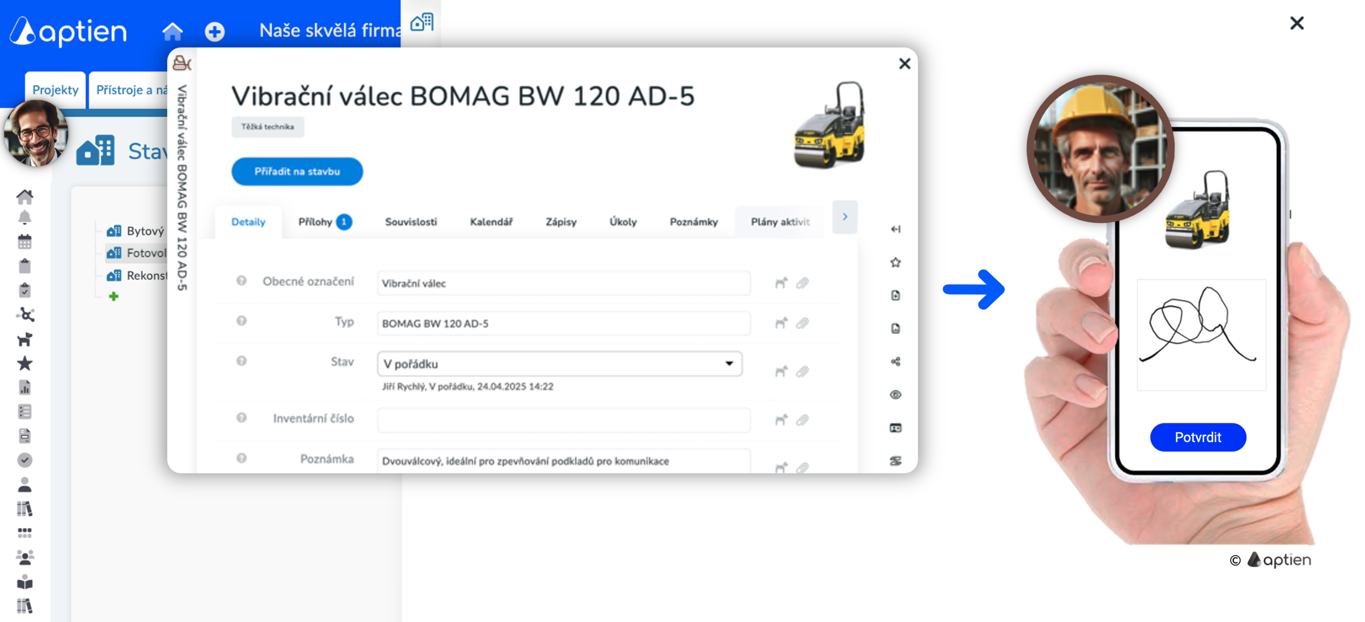The width and height of the screenshot is (1365, 622).
Task: Open the calendar icon in left sidebar
Action: point(25,242)
